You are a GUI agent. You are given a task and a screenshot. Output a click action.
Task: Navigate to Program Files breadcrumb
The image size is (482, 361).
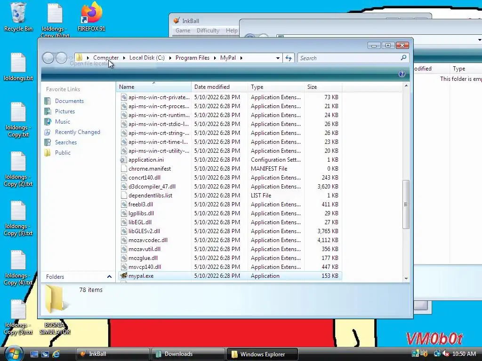pos(193,58)
